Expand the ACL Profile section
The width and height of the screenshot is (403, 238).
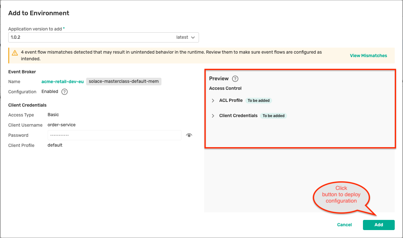[213, 100]
